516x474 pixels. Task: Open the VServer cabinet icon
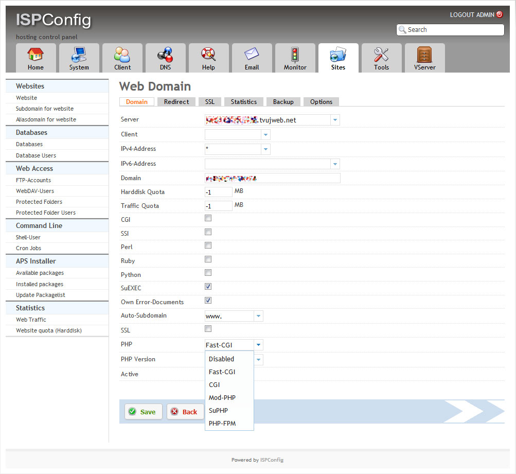424,54
